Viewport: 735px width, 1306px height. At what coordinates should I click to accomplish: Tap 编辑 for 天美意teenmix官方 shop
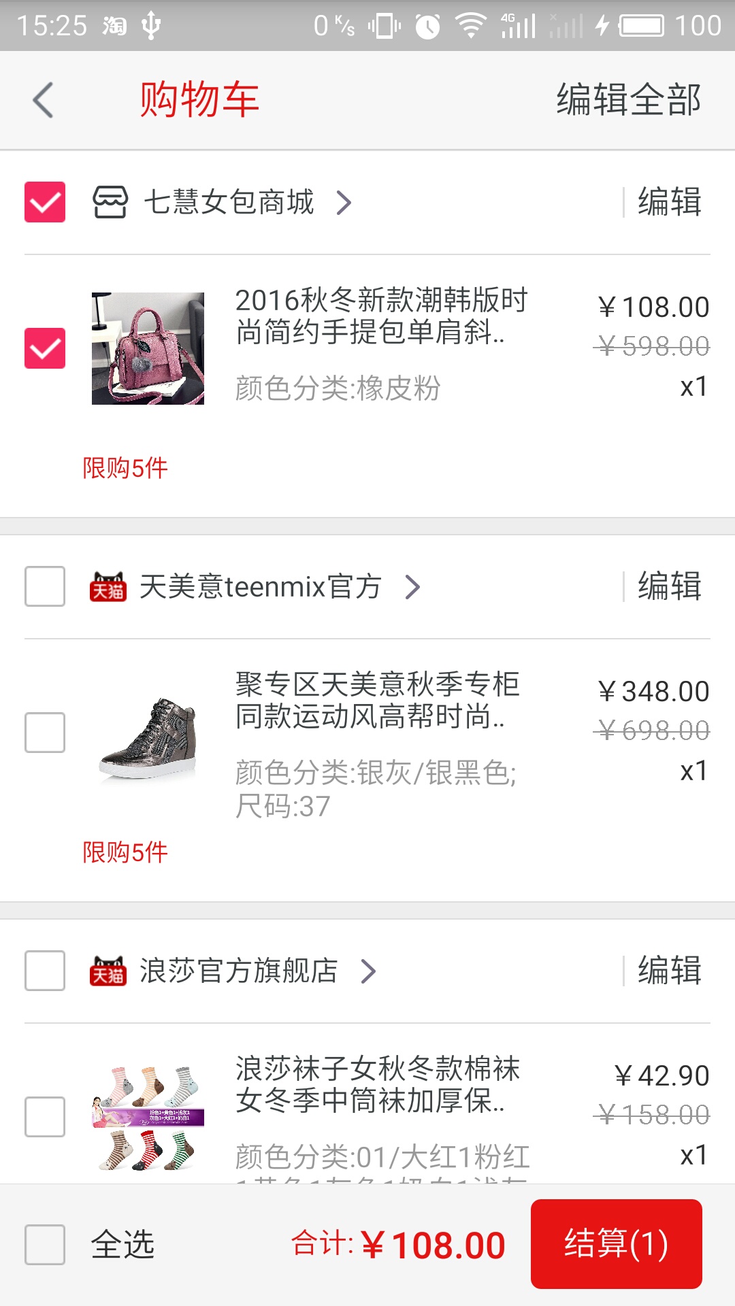pos(669,586)
